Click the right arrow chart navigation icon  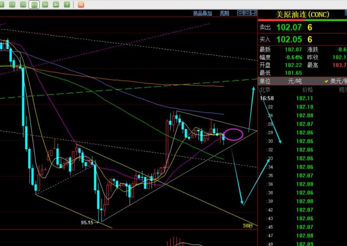click(247, 13)
